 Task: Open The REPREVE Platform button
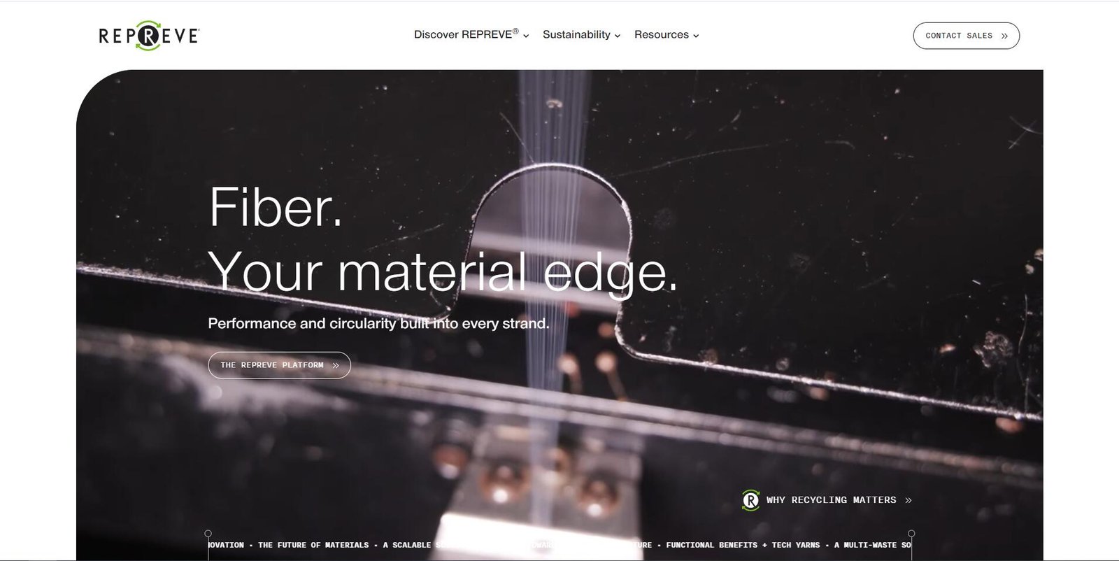tap(279, 365)
